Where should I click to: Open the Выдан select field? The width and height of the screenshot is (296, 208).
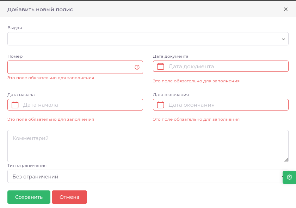(141, 39)
